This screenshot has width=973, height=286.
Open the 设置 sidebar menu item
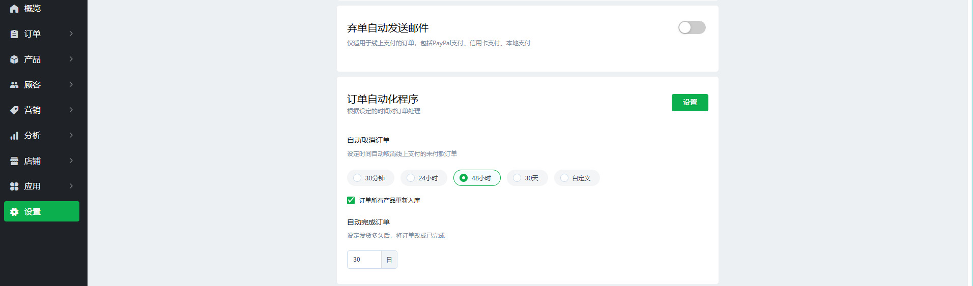pyautogui.click(x=42, y=212)
